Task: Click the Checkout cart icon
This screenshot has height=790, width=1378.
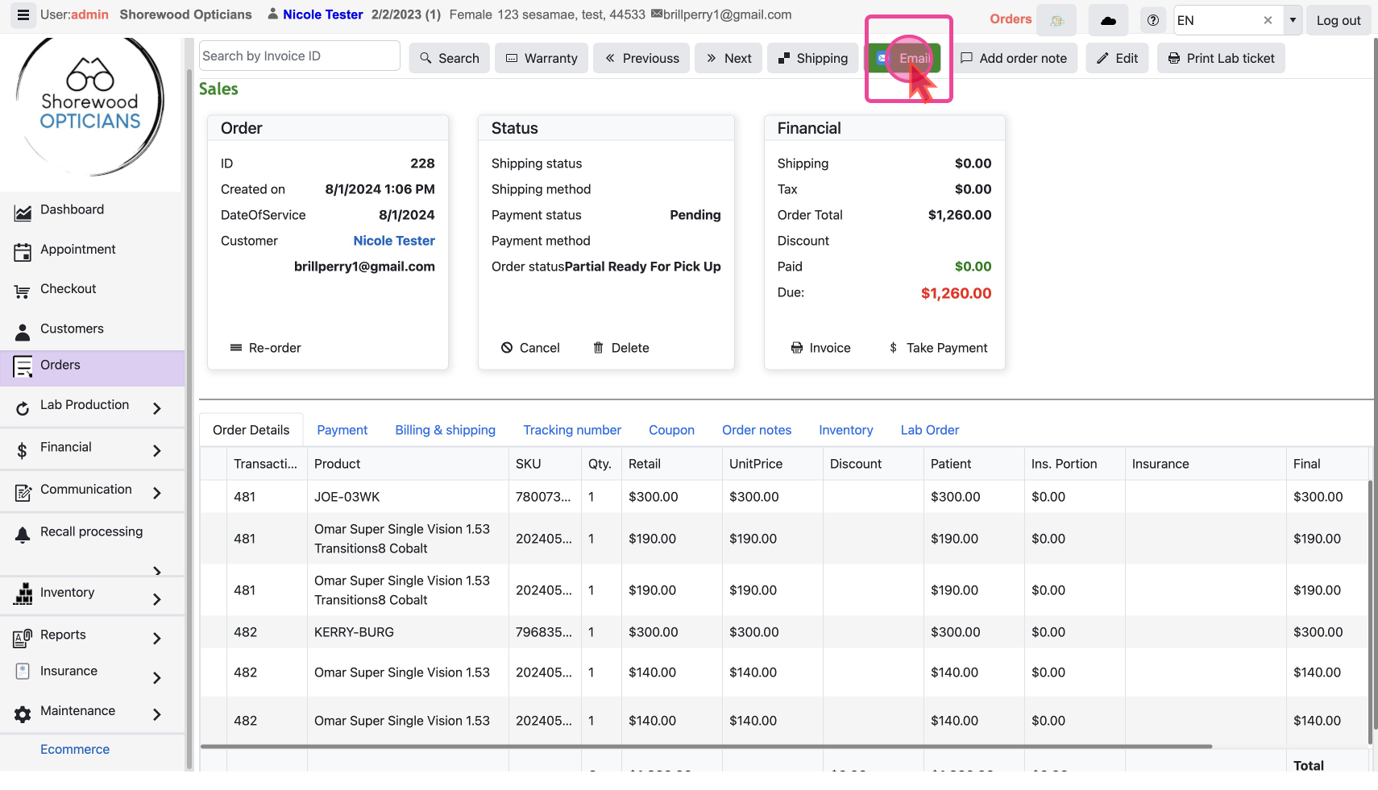Action: pos(23,292)
